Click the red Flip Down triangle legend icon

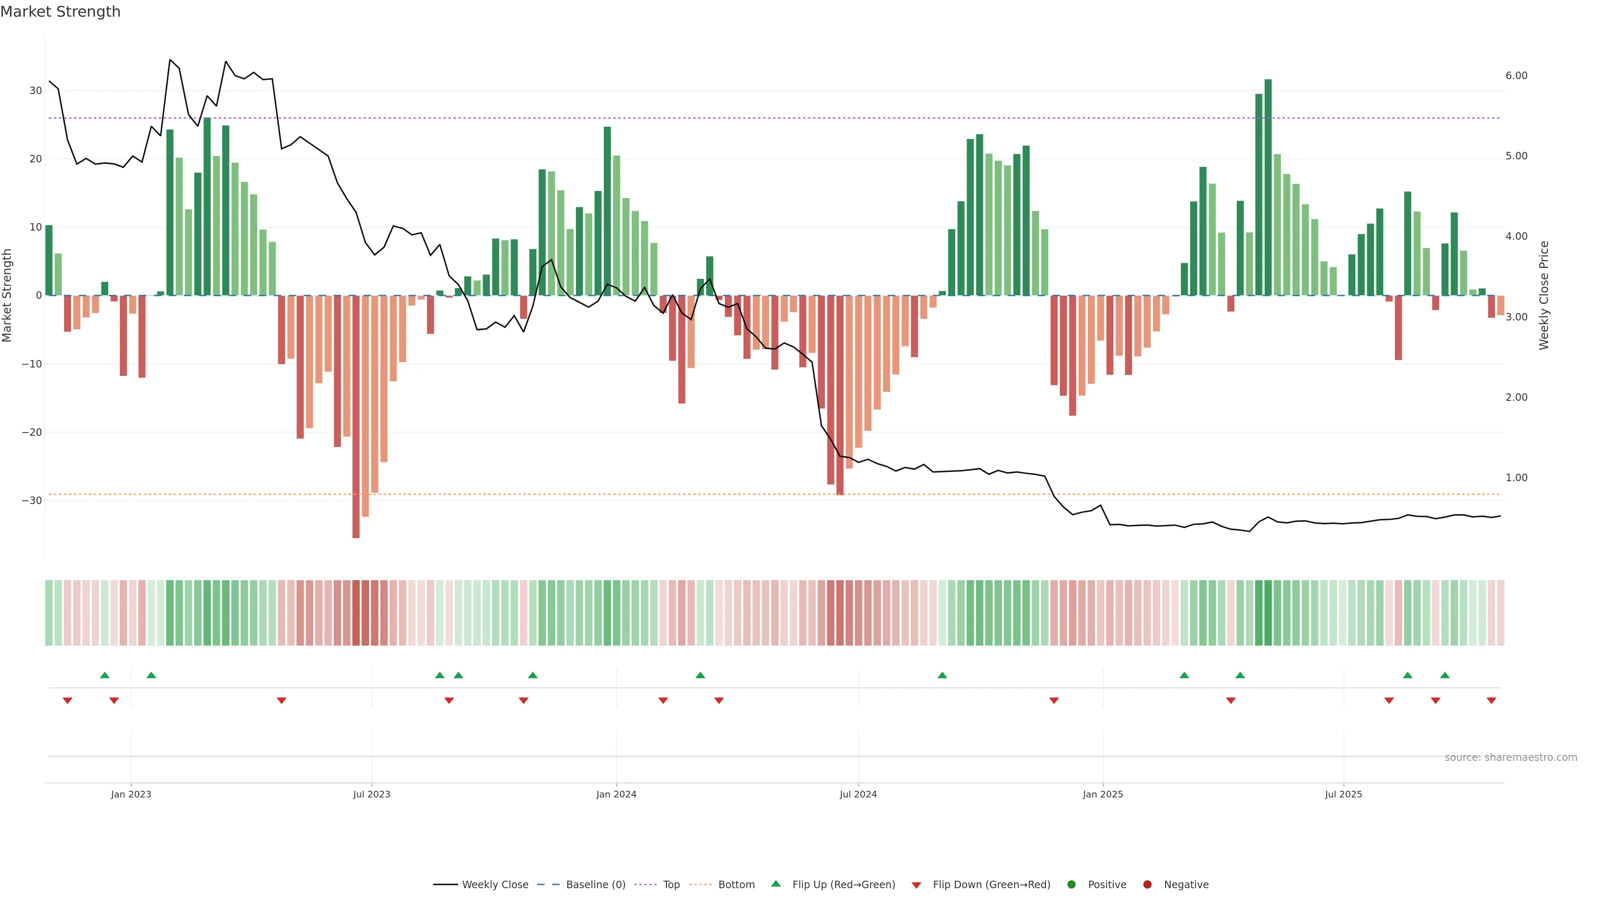[916, 885]
